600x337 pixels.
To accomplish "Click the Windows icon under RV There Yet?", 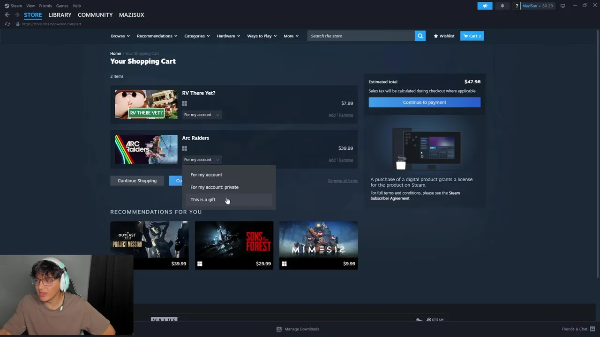I will pos(185,103).
